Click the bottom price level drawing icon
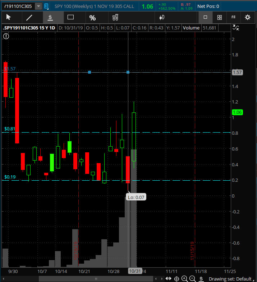The image size is (257, 282). (x=201, y=279)
